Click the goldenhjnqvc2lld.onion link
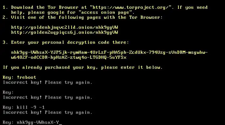This screenshot has width=225, height=125. 65,27
